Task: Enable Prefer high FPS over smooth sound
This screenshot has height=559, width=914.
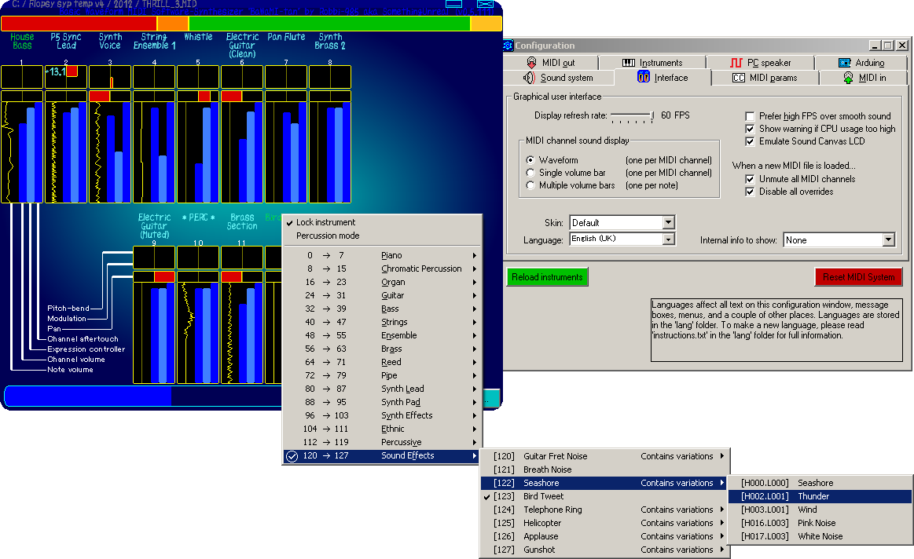Action: 750,116
